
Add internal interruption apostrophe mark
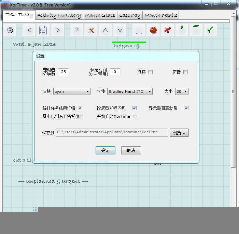pyautogui.click(x=182, y=30)
